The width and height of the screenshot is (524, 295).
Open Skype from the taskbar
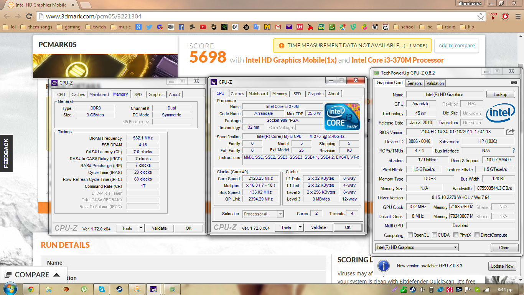(x=102, y=289)
